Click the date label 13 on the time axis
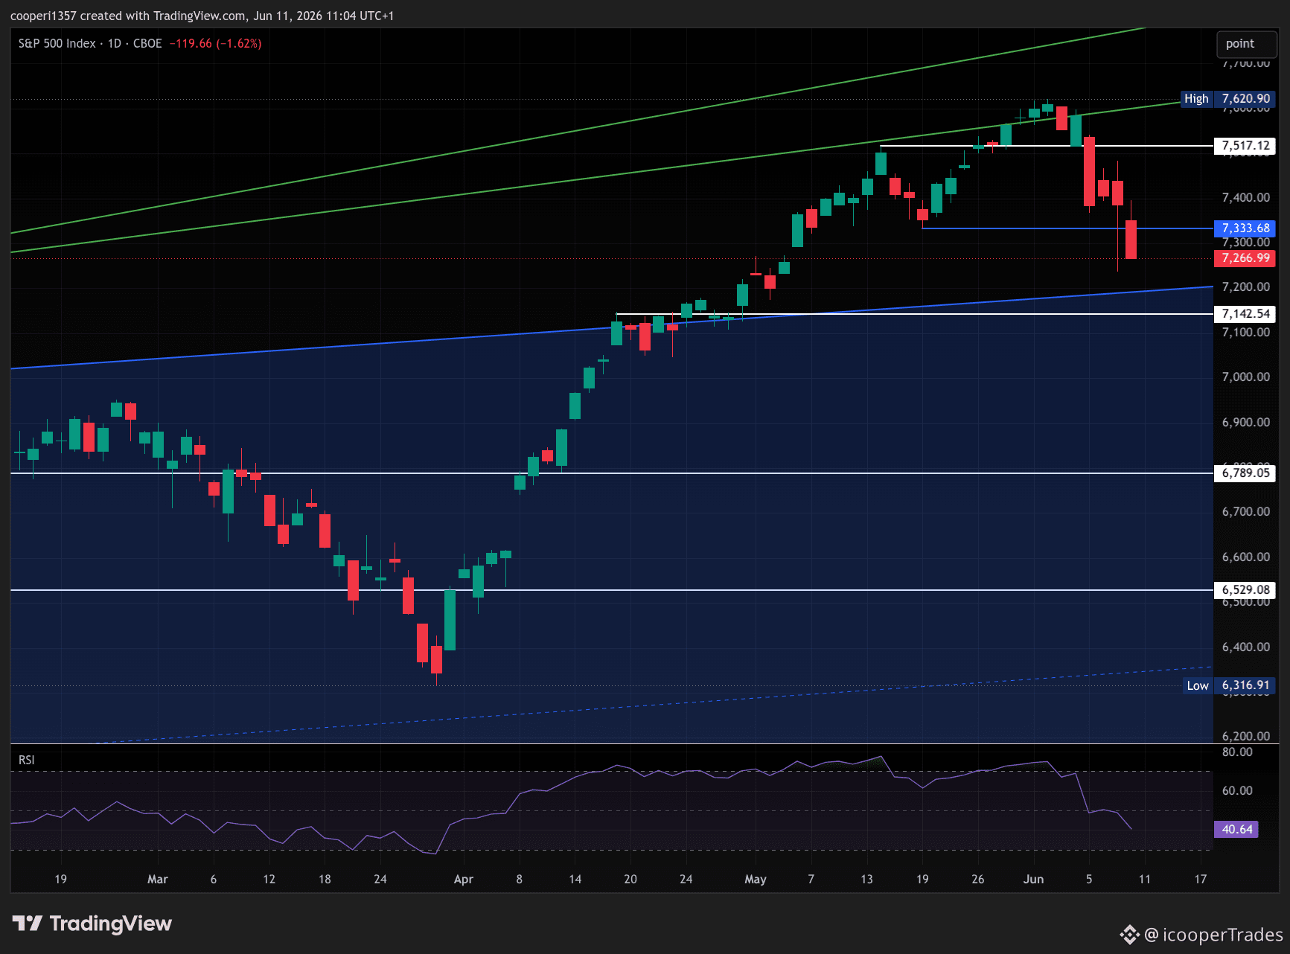 coord(866,879)
